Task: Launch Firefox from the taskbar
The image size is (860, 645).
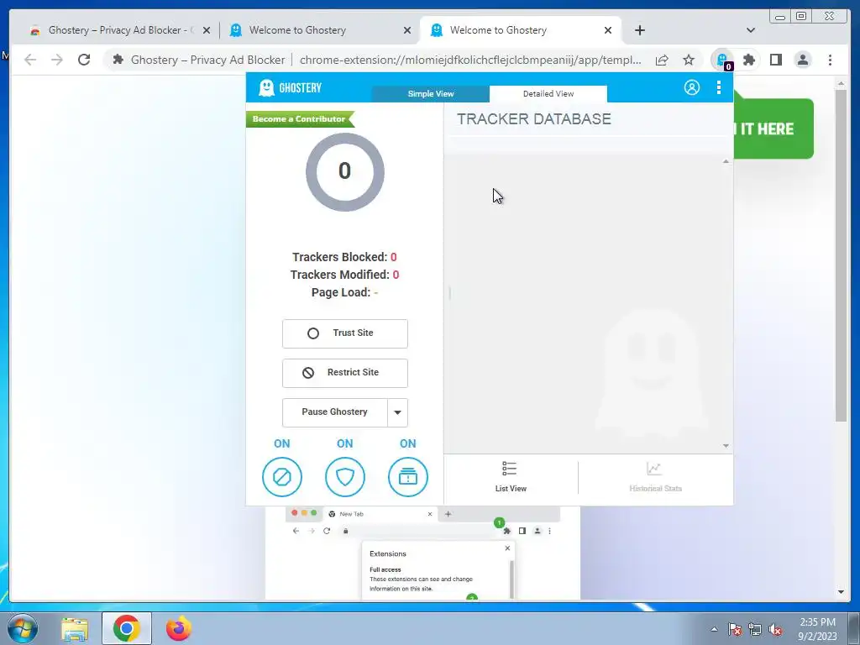Action: point(179,628)
